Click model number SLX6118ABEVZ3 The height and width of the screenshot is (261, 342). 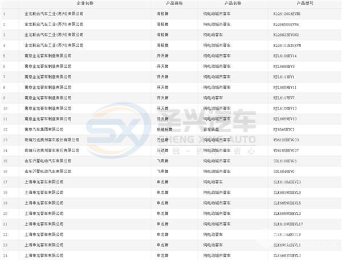click(290, 182)
